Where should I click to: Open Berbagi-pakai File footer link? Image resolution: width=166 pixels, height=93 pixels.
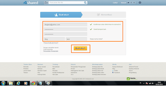point(98,67)
